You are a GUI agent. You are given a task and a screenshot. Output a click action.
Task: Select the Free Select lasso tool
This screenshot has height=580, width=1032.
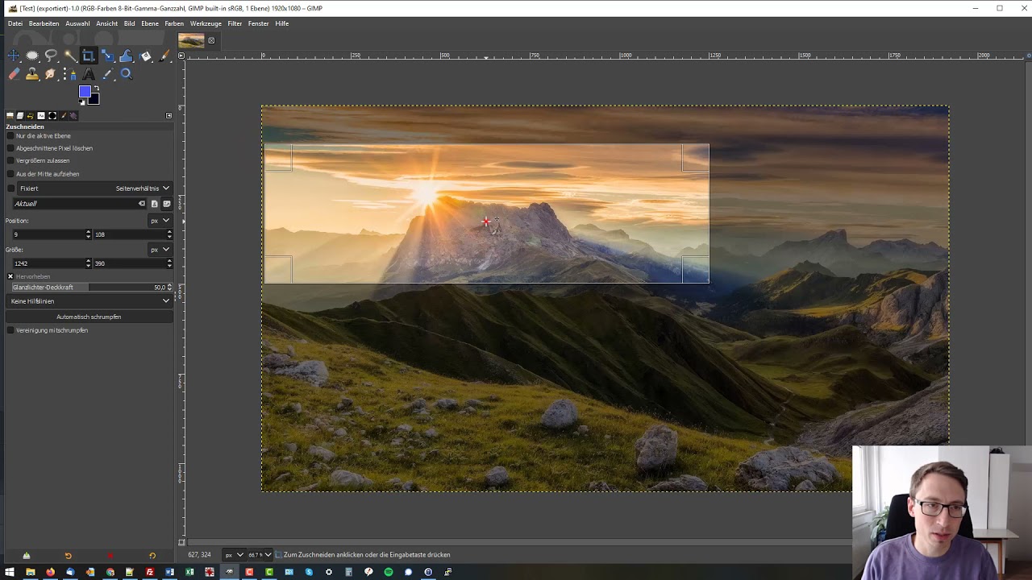click(x=51, y=56)
